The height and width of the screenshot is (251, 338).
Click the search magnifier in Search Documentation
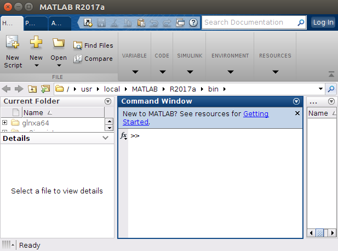click(x=301, y=22)
